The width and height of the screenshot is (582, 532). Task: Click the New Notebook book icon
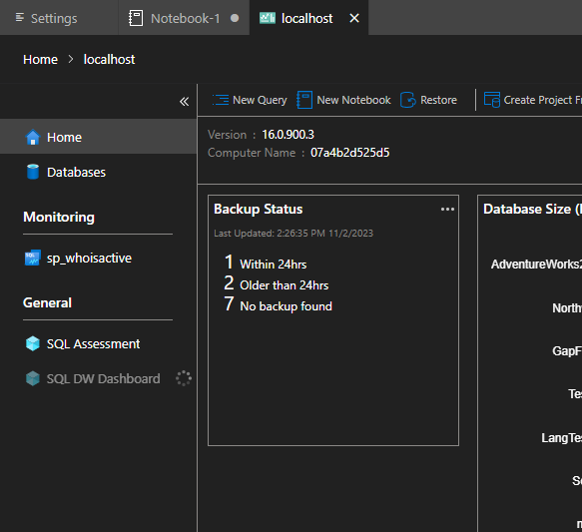304,100
